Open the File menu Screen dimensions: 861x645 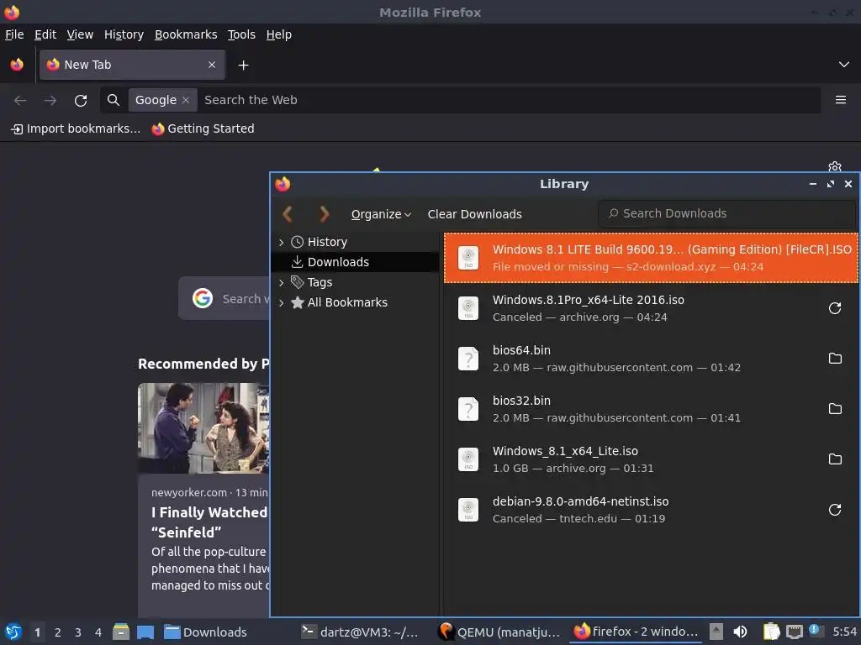pyautogui.click(x=14, y=34)
